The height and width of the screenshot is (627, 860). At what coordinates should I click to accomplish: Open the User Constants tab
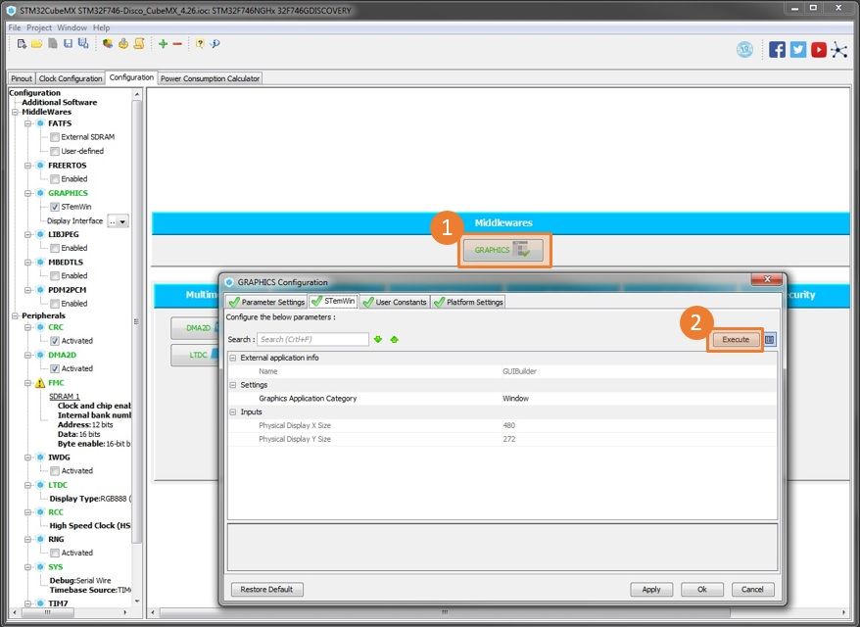click(395, 302)
